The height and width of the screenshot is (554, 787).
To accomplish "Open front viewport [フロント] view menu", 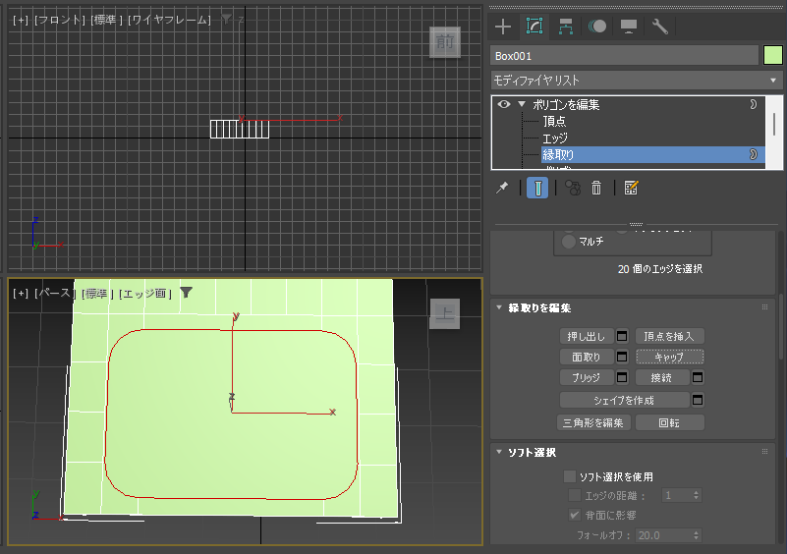I will [x=60, y=20].
